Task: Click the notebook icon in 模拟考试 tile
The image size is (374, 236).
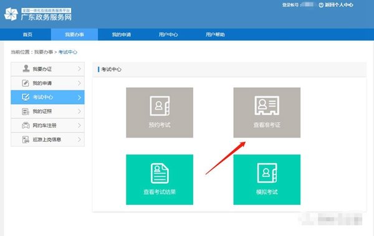Action: coord(267,173)
